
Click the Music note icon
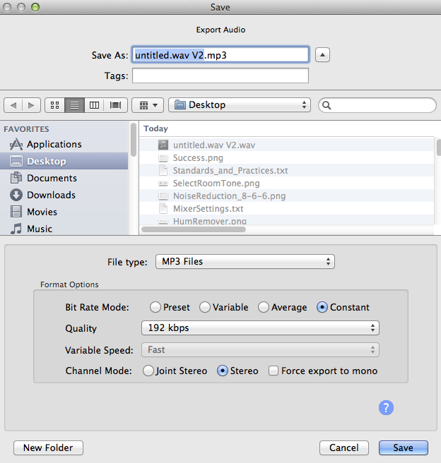[x=16, y=229]
